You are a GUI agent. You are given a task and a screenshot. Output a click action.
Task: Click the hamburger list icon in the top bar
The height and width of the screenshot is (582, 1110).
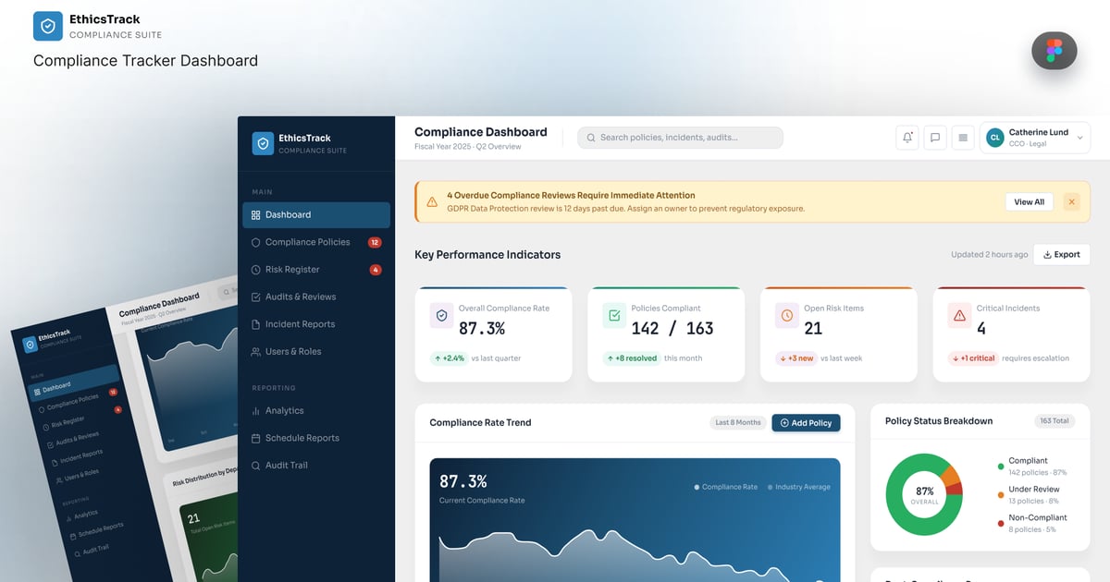(963, 138)
